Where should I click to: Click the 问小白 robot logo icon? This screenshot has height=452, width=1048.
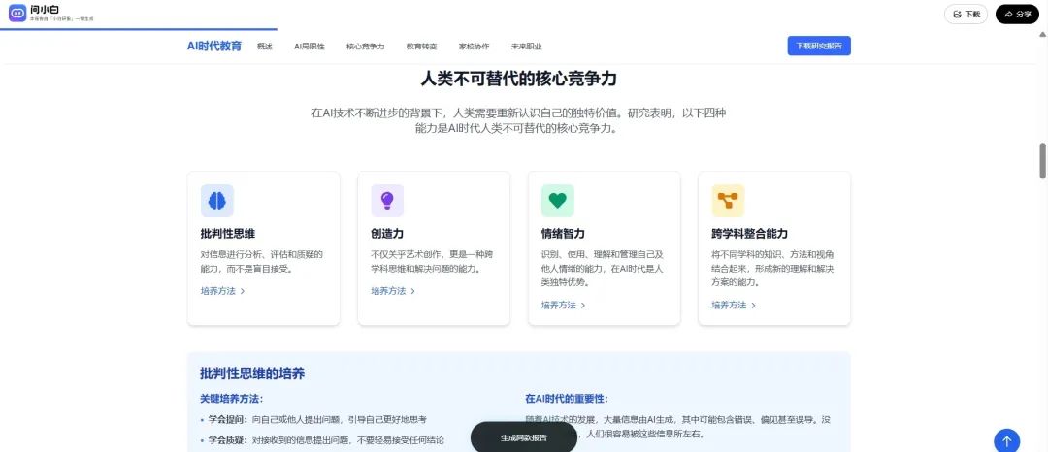click(x=17, y=13)
